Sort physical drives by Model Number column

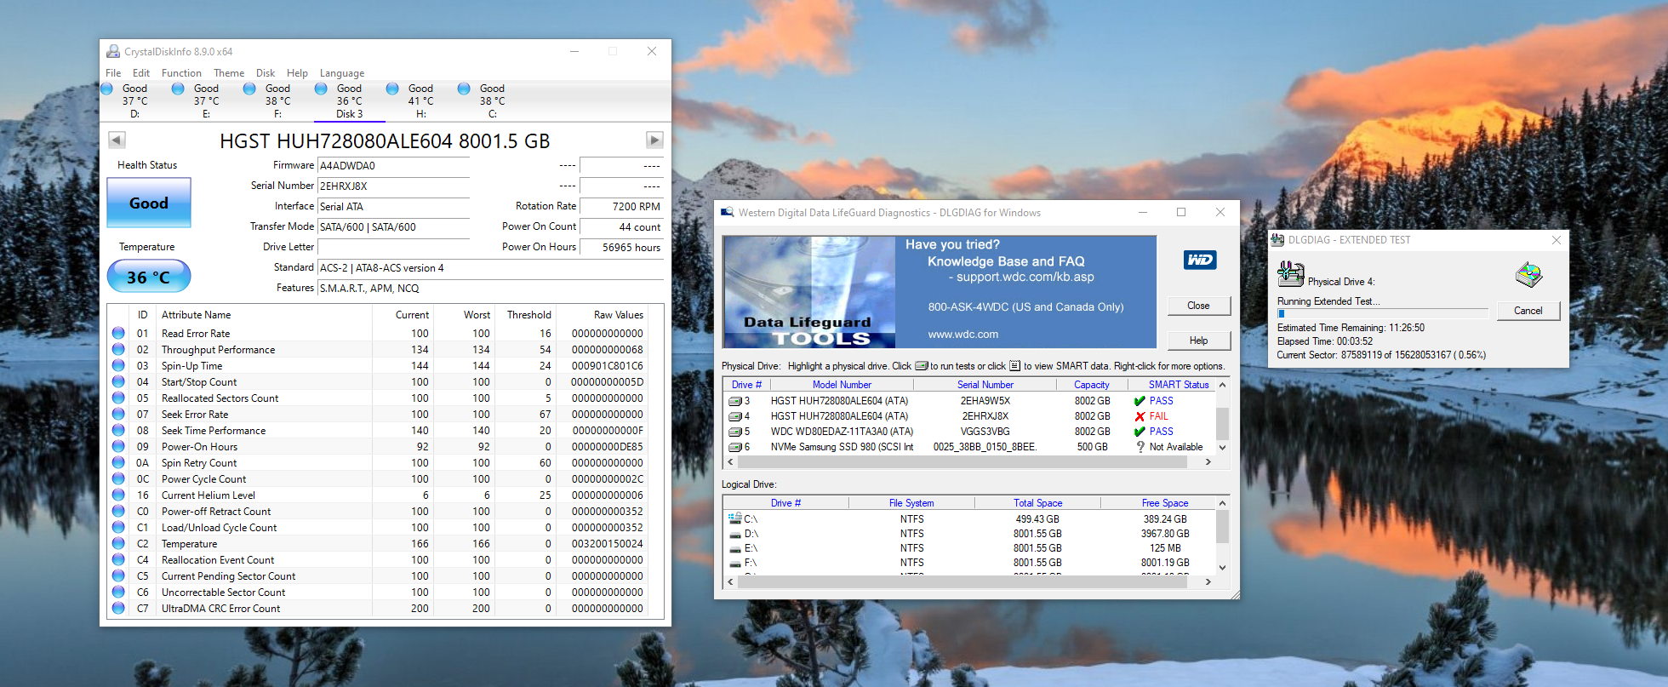[842, 385]
